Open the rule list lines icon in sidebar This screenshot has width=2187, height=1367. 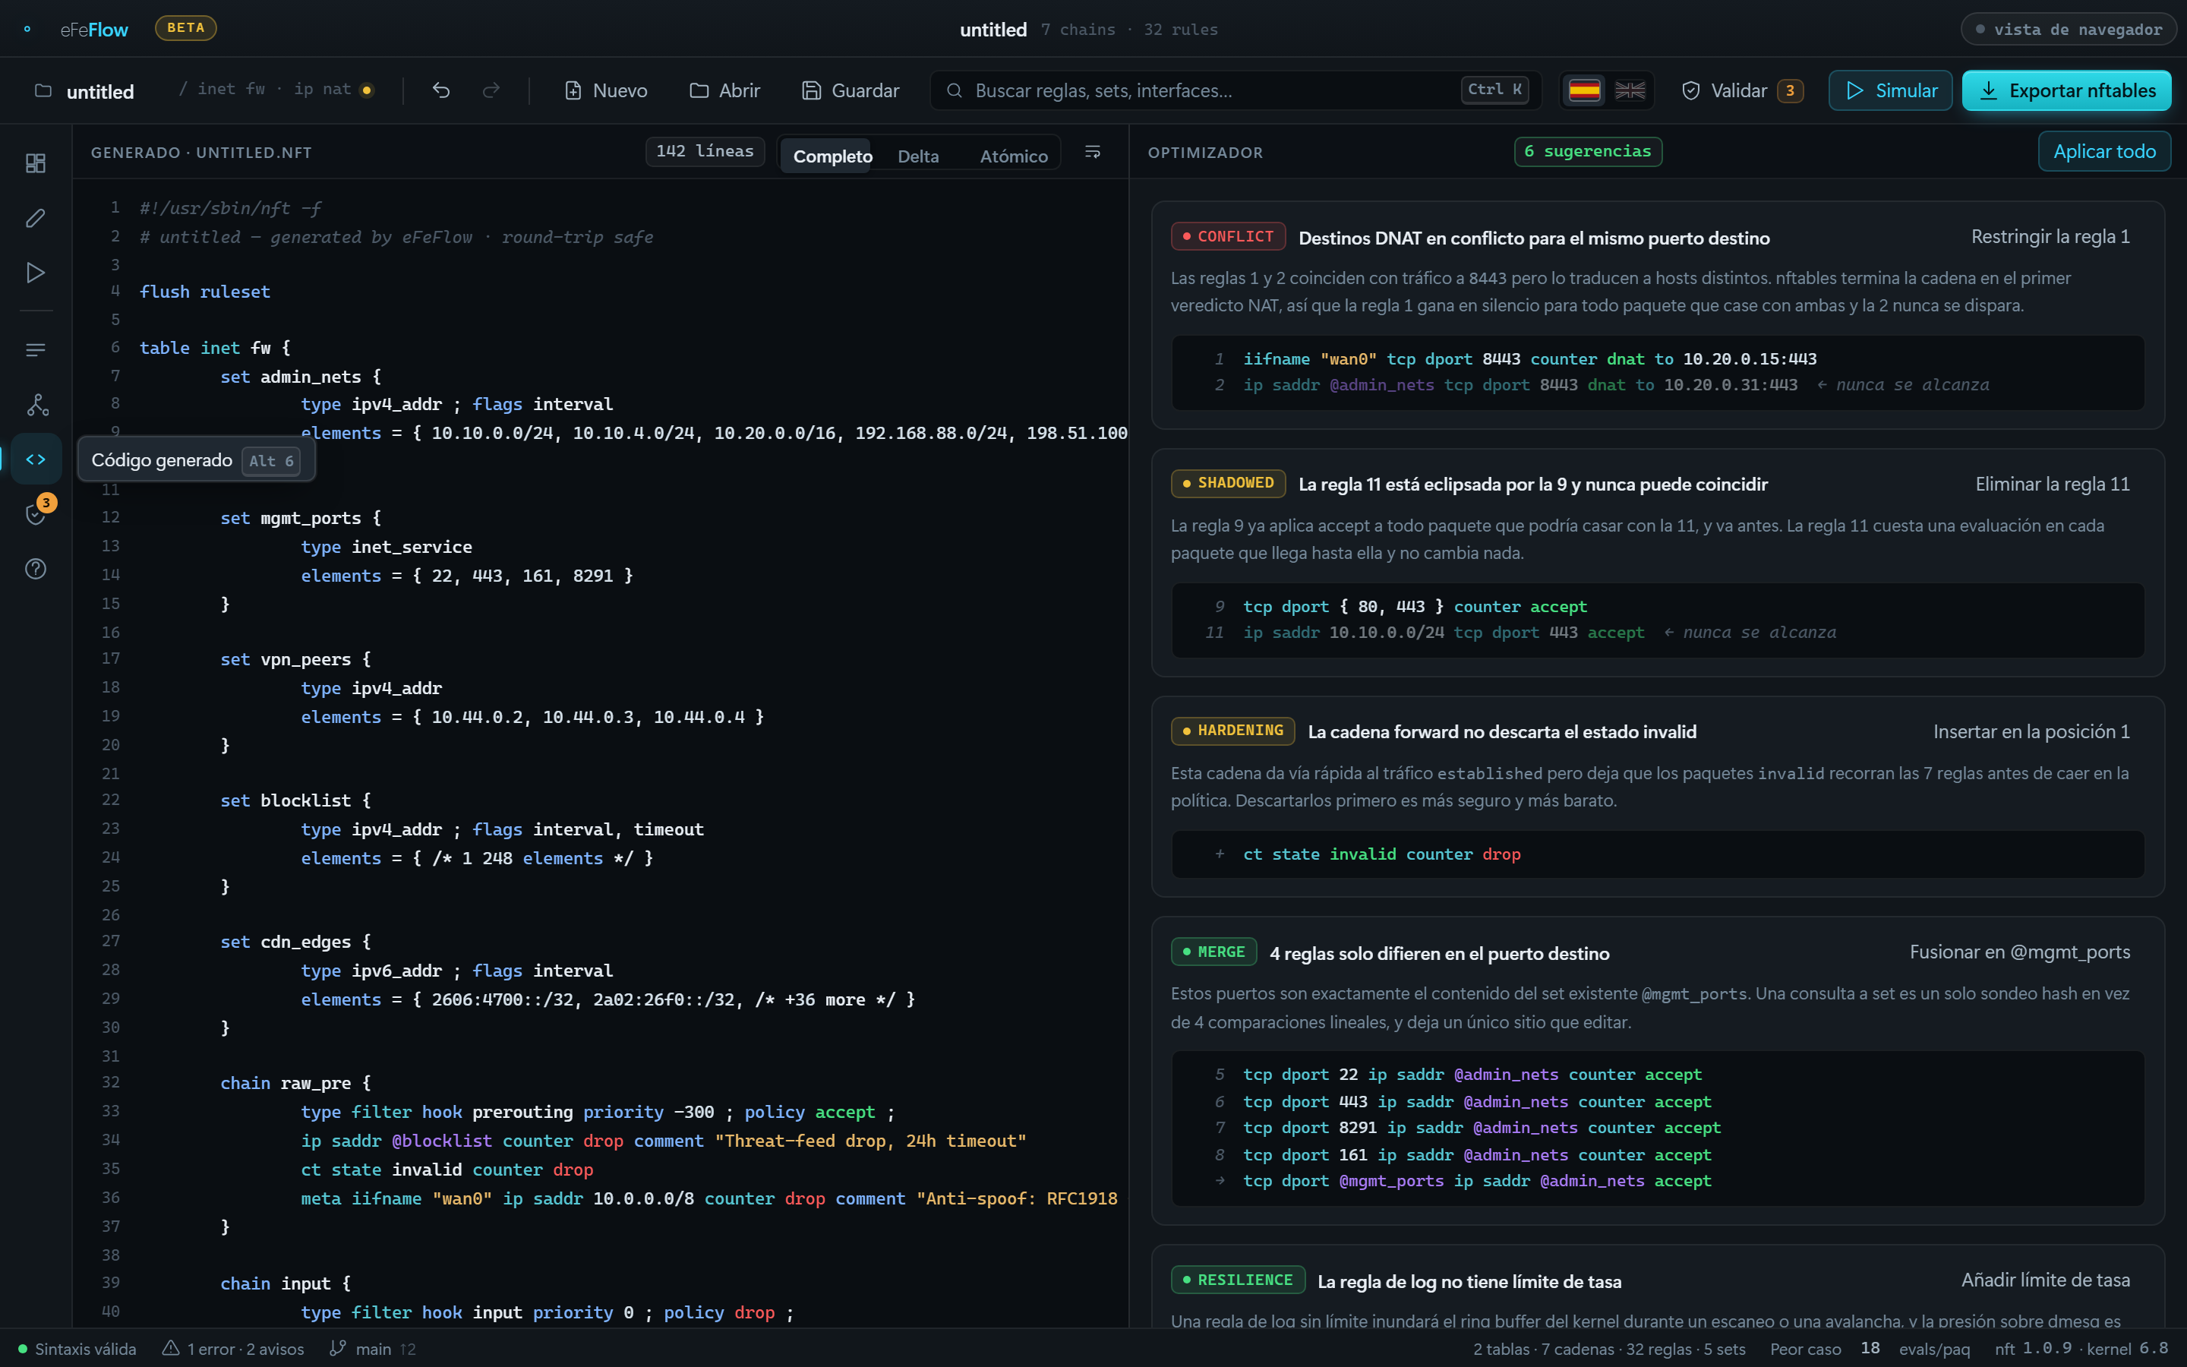35,350
